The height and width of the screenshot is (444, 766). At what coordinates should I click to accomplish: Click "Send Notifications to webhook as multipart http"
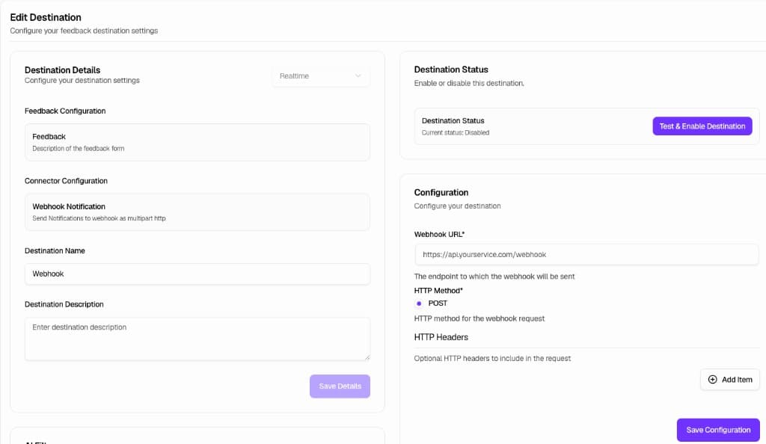click(x=99, y=218)
